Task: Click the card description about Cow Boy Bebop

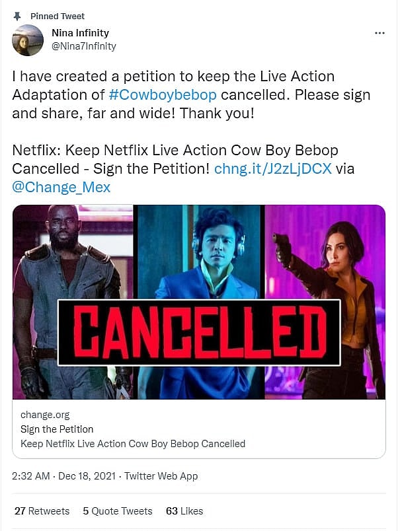Action: [133, 444]
